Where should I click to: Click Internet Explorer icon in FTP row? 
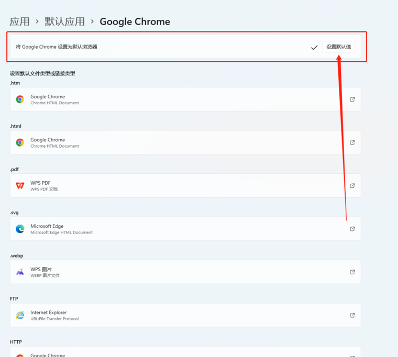click(x=20, y=315)
